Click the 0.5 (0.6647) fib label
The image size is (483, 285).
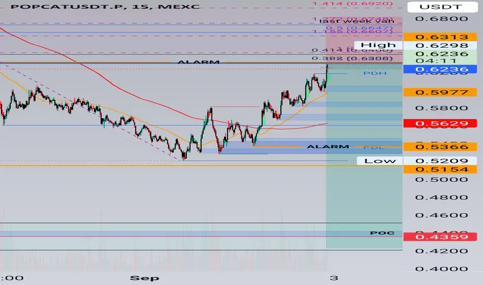coord(359,28)
